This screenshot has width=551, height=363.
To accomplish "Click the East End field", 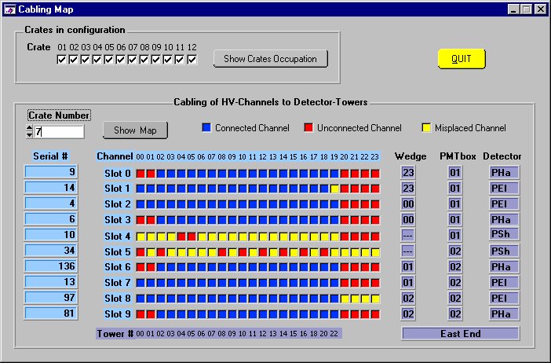I will (x=460, y=333).
